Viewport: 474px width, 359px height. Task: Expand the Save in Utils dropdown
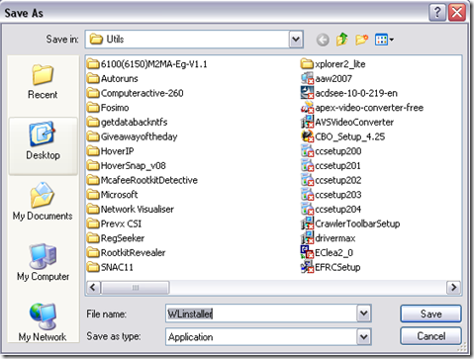pyautogui.click(x=296, y=40)
